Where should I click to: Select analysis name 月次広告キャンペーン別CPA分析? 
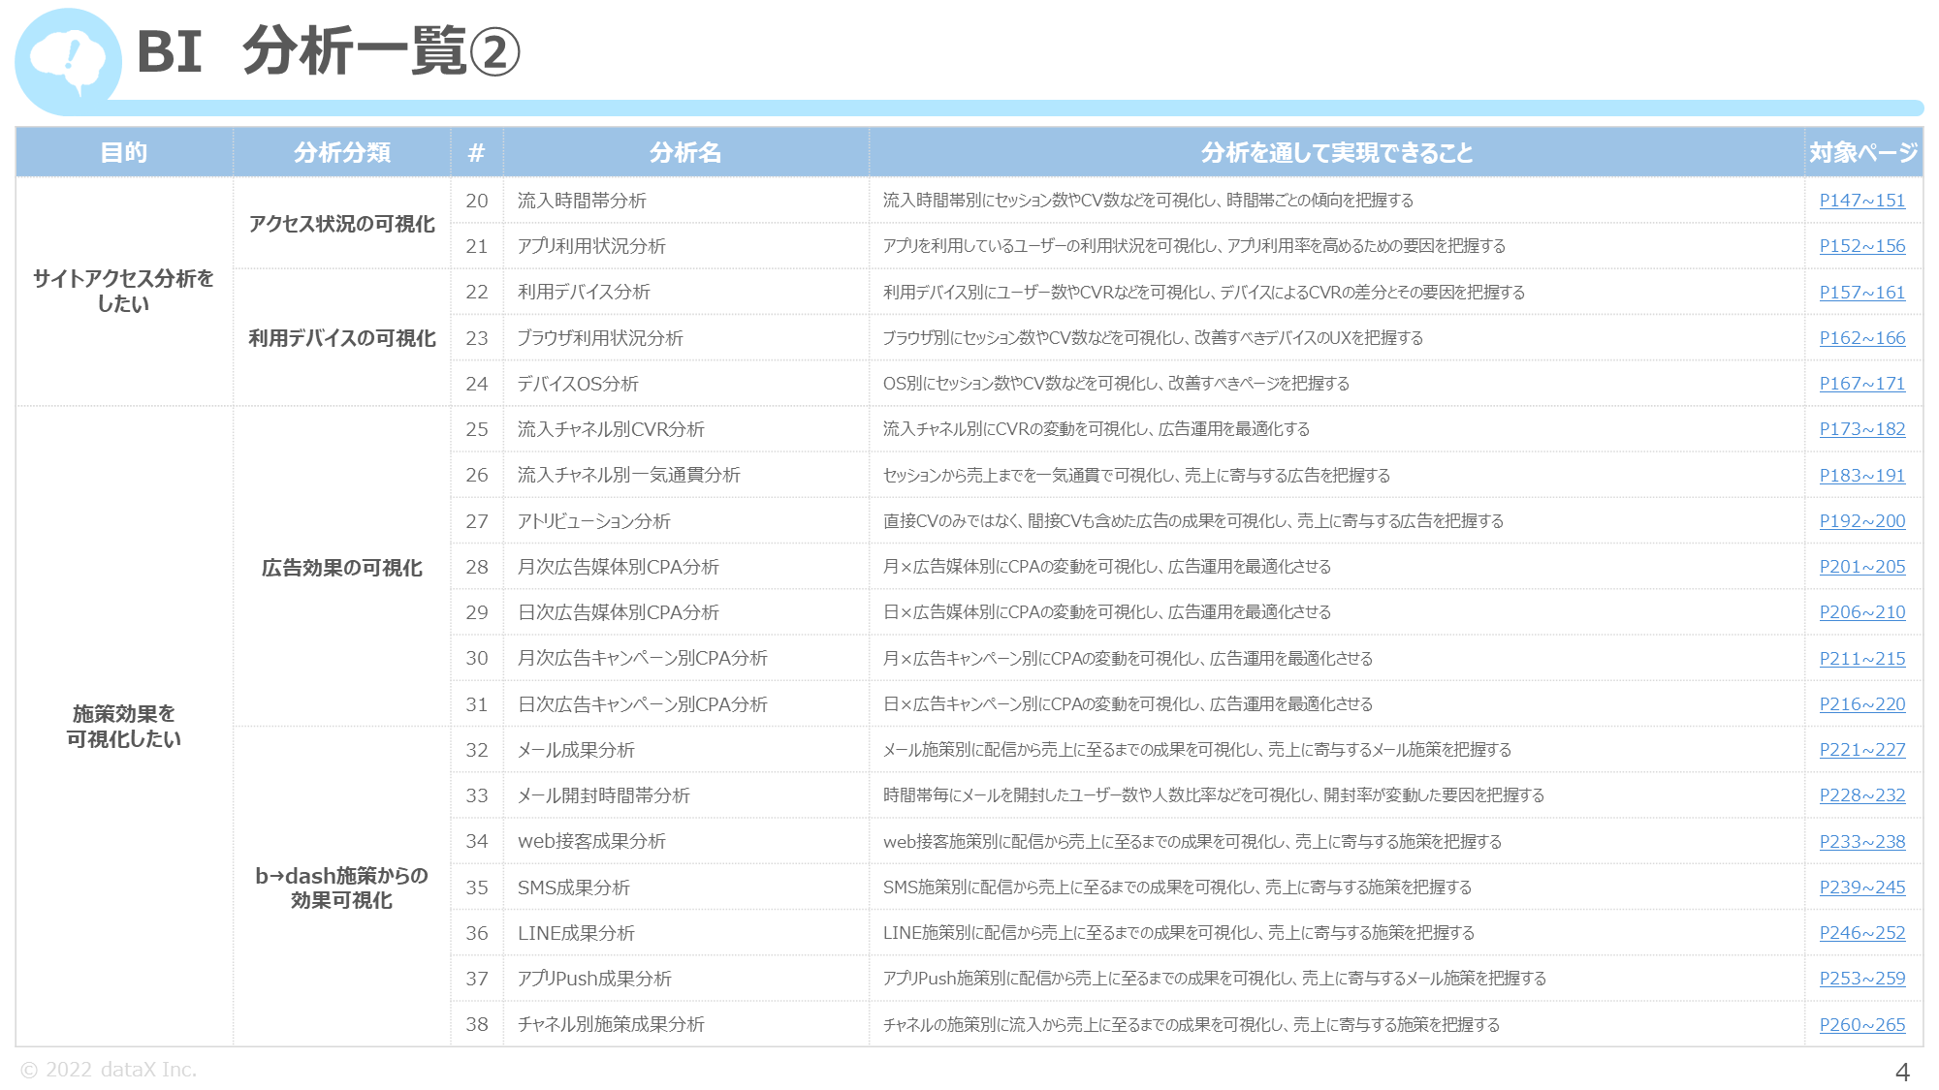[x=642, y=659]
